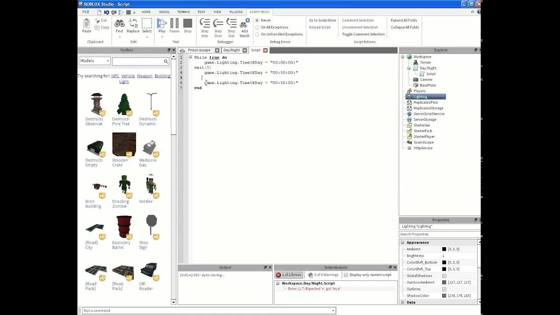Select the Terrain icon in Explorer
Viewport: 560px width, 315px height.
[416, 63]
